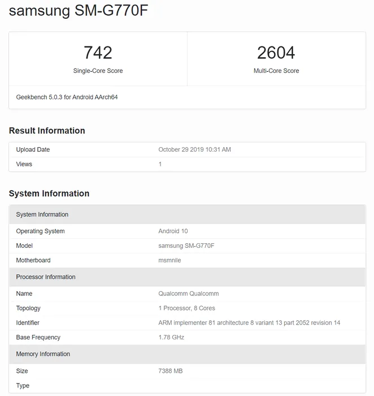This screenshot has width=374, height=396.
Task: Click the 'Single-Core Score' label
Action: pos(98,71)
